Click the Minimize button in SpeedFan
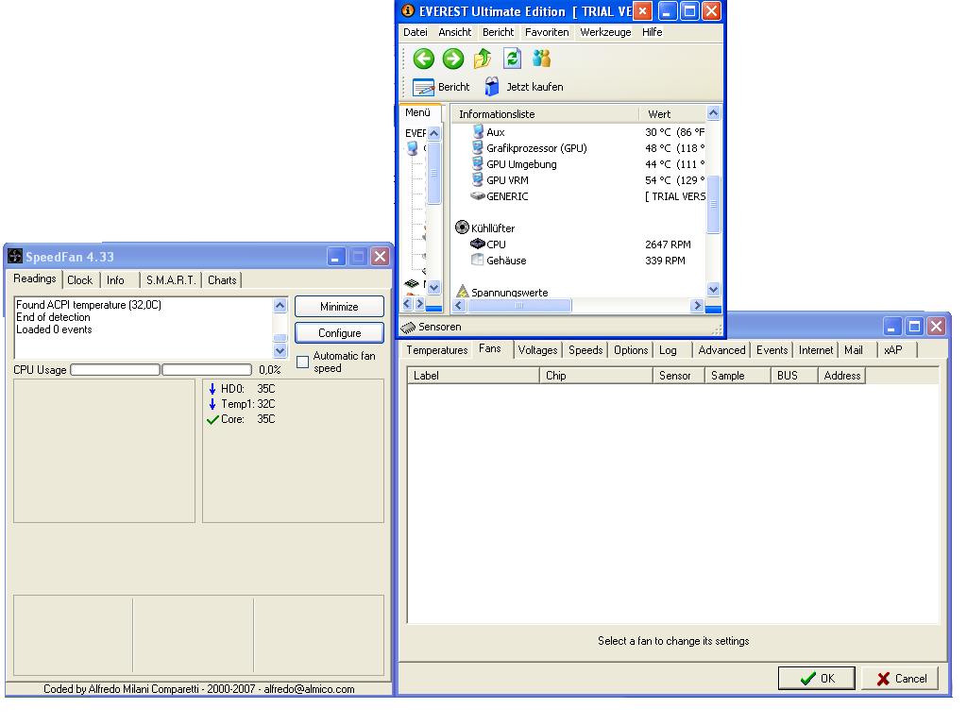This screenshot has width=967, height=725. click(x=339, y=307)
